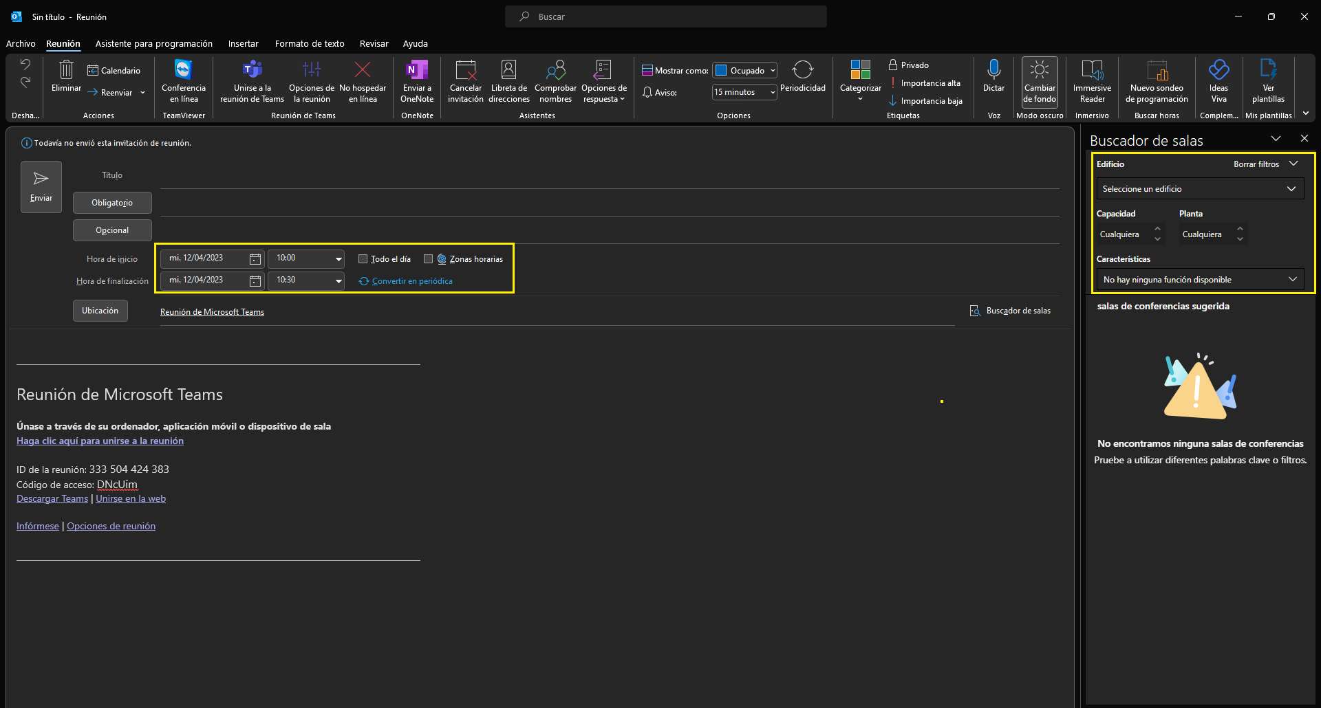This screenshot has width=1321, height=708.
Task: Run Comprobar nombres
Action: point(556,81)
